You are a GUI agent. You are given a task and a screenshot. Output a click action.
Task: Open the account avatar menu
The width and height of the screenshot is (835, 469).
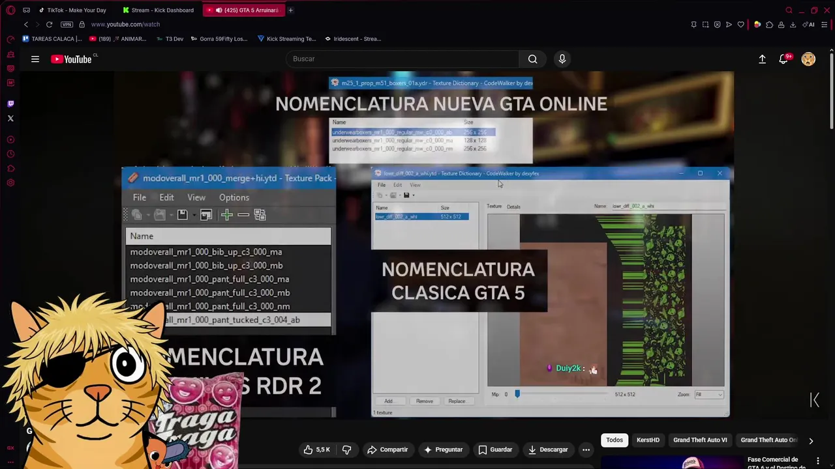tap(808, 59)
